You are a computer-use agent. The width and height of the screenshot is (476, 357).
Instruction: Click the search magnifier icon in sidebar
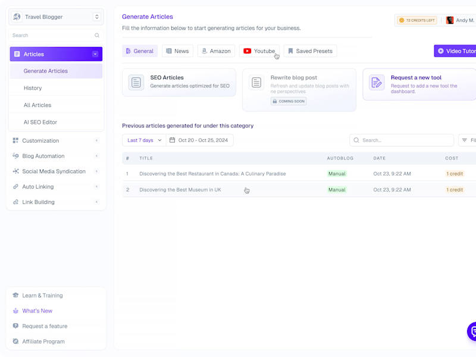pos(97,35)
